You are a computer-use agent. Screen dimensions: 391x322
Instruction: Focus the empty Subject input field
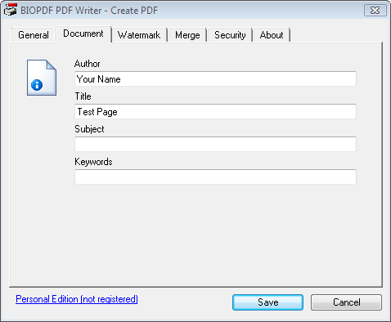(x=215, y=144)
